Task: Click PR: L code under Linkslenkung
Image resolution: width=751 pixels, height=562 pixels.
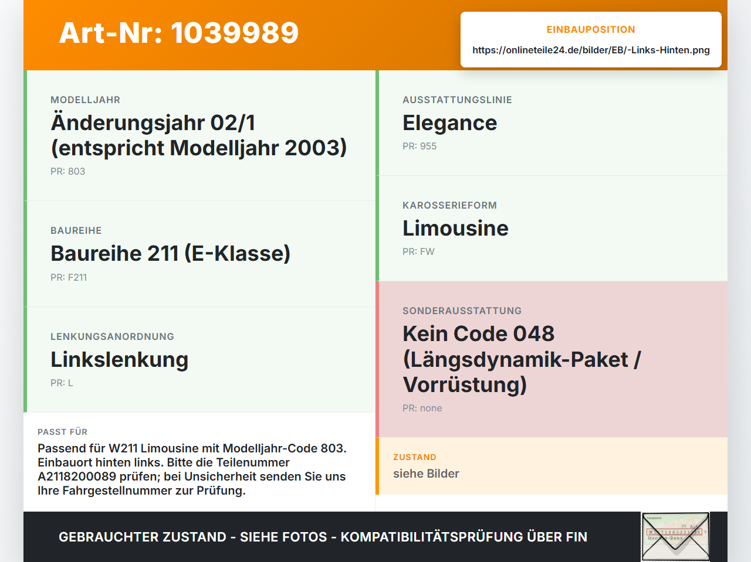Action: [62, 383]
